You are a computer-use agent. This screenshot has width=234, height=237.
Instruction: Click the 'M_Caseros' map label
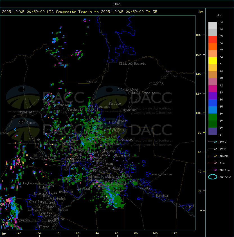(123, 155)
